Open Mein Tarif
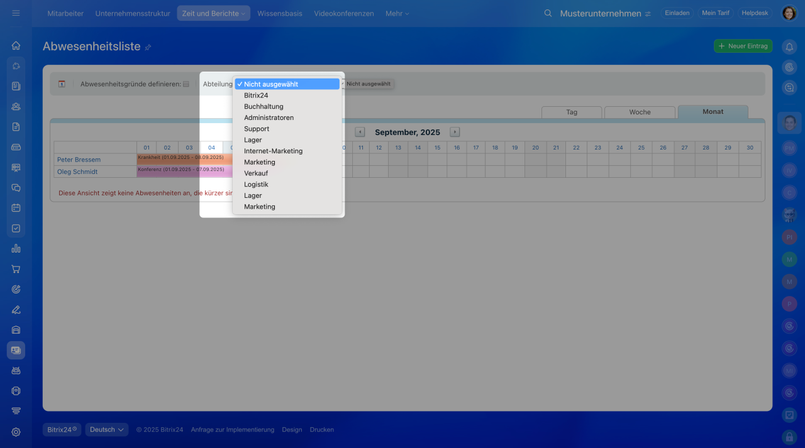The image size is (805, 448). 715,13
